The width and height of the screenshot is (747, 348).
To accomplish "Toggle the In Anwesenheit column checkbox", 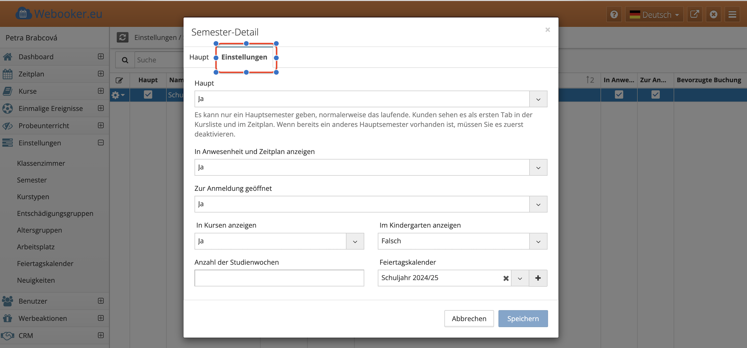I will pos(619,94).
